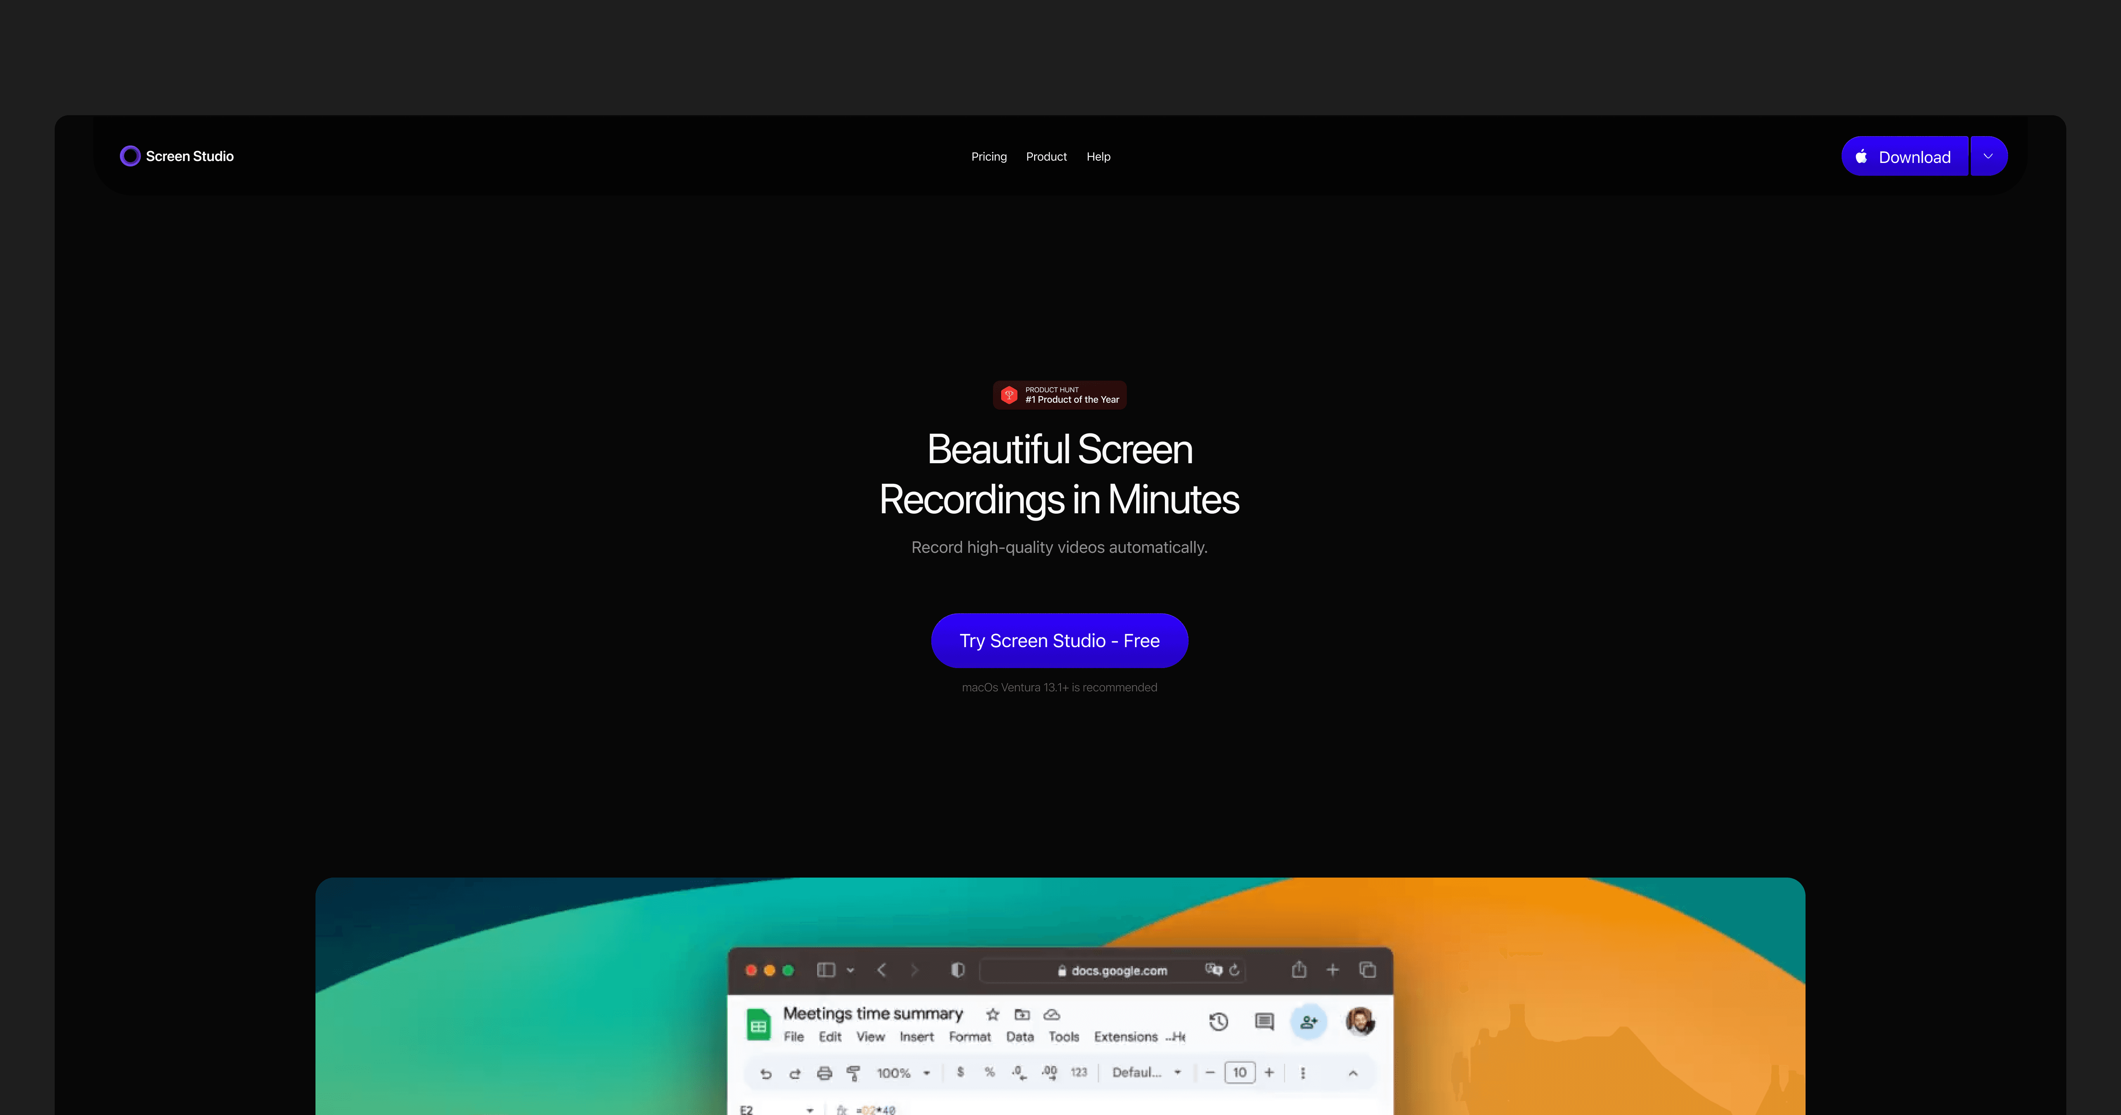The image size is (2121, 1115).
Task: Click the Undo arrow in Sheets toolbar
Action: point(766,1073)
